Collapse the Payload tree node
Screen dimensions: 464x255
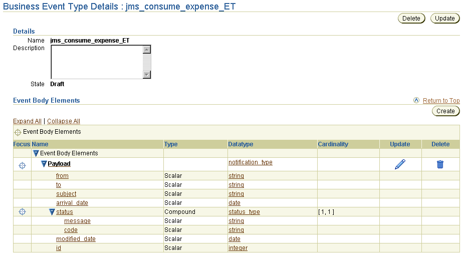point(44,164)
